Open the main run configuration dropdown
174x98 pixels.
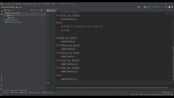point(147,7)
